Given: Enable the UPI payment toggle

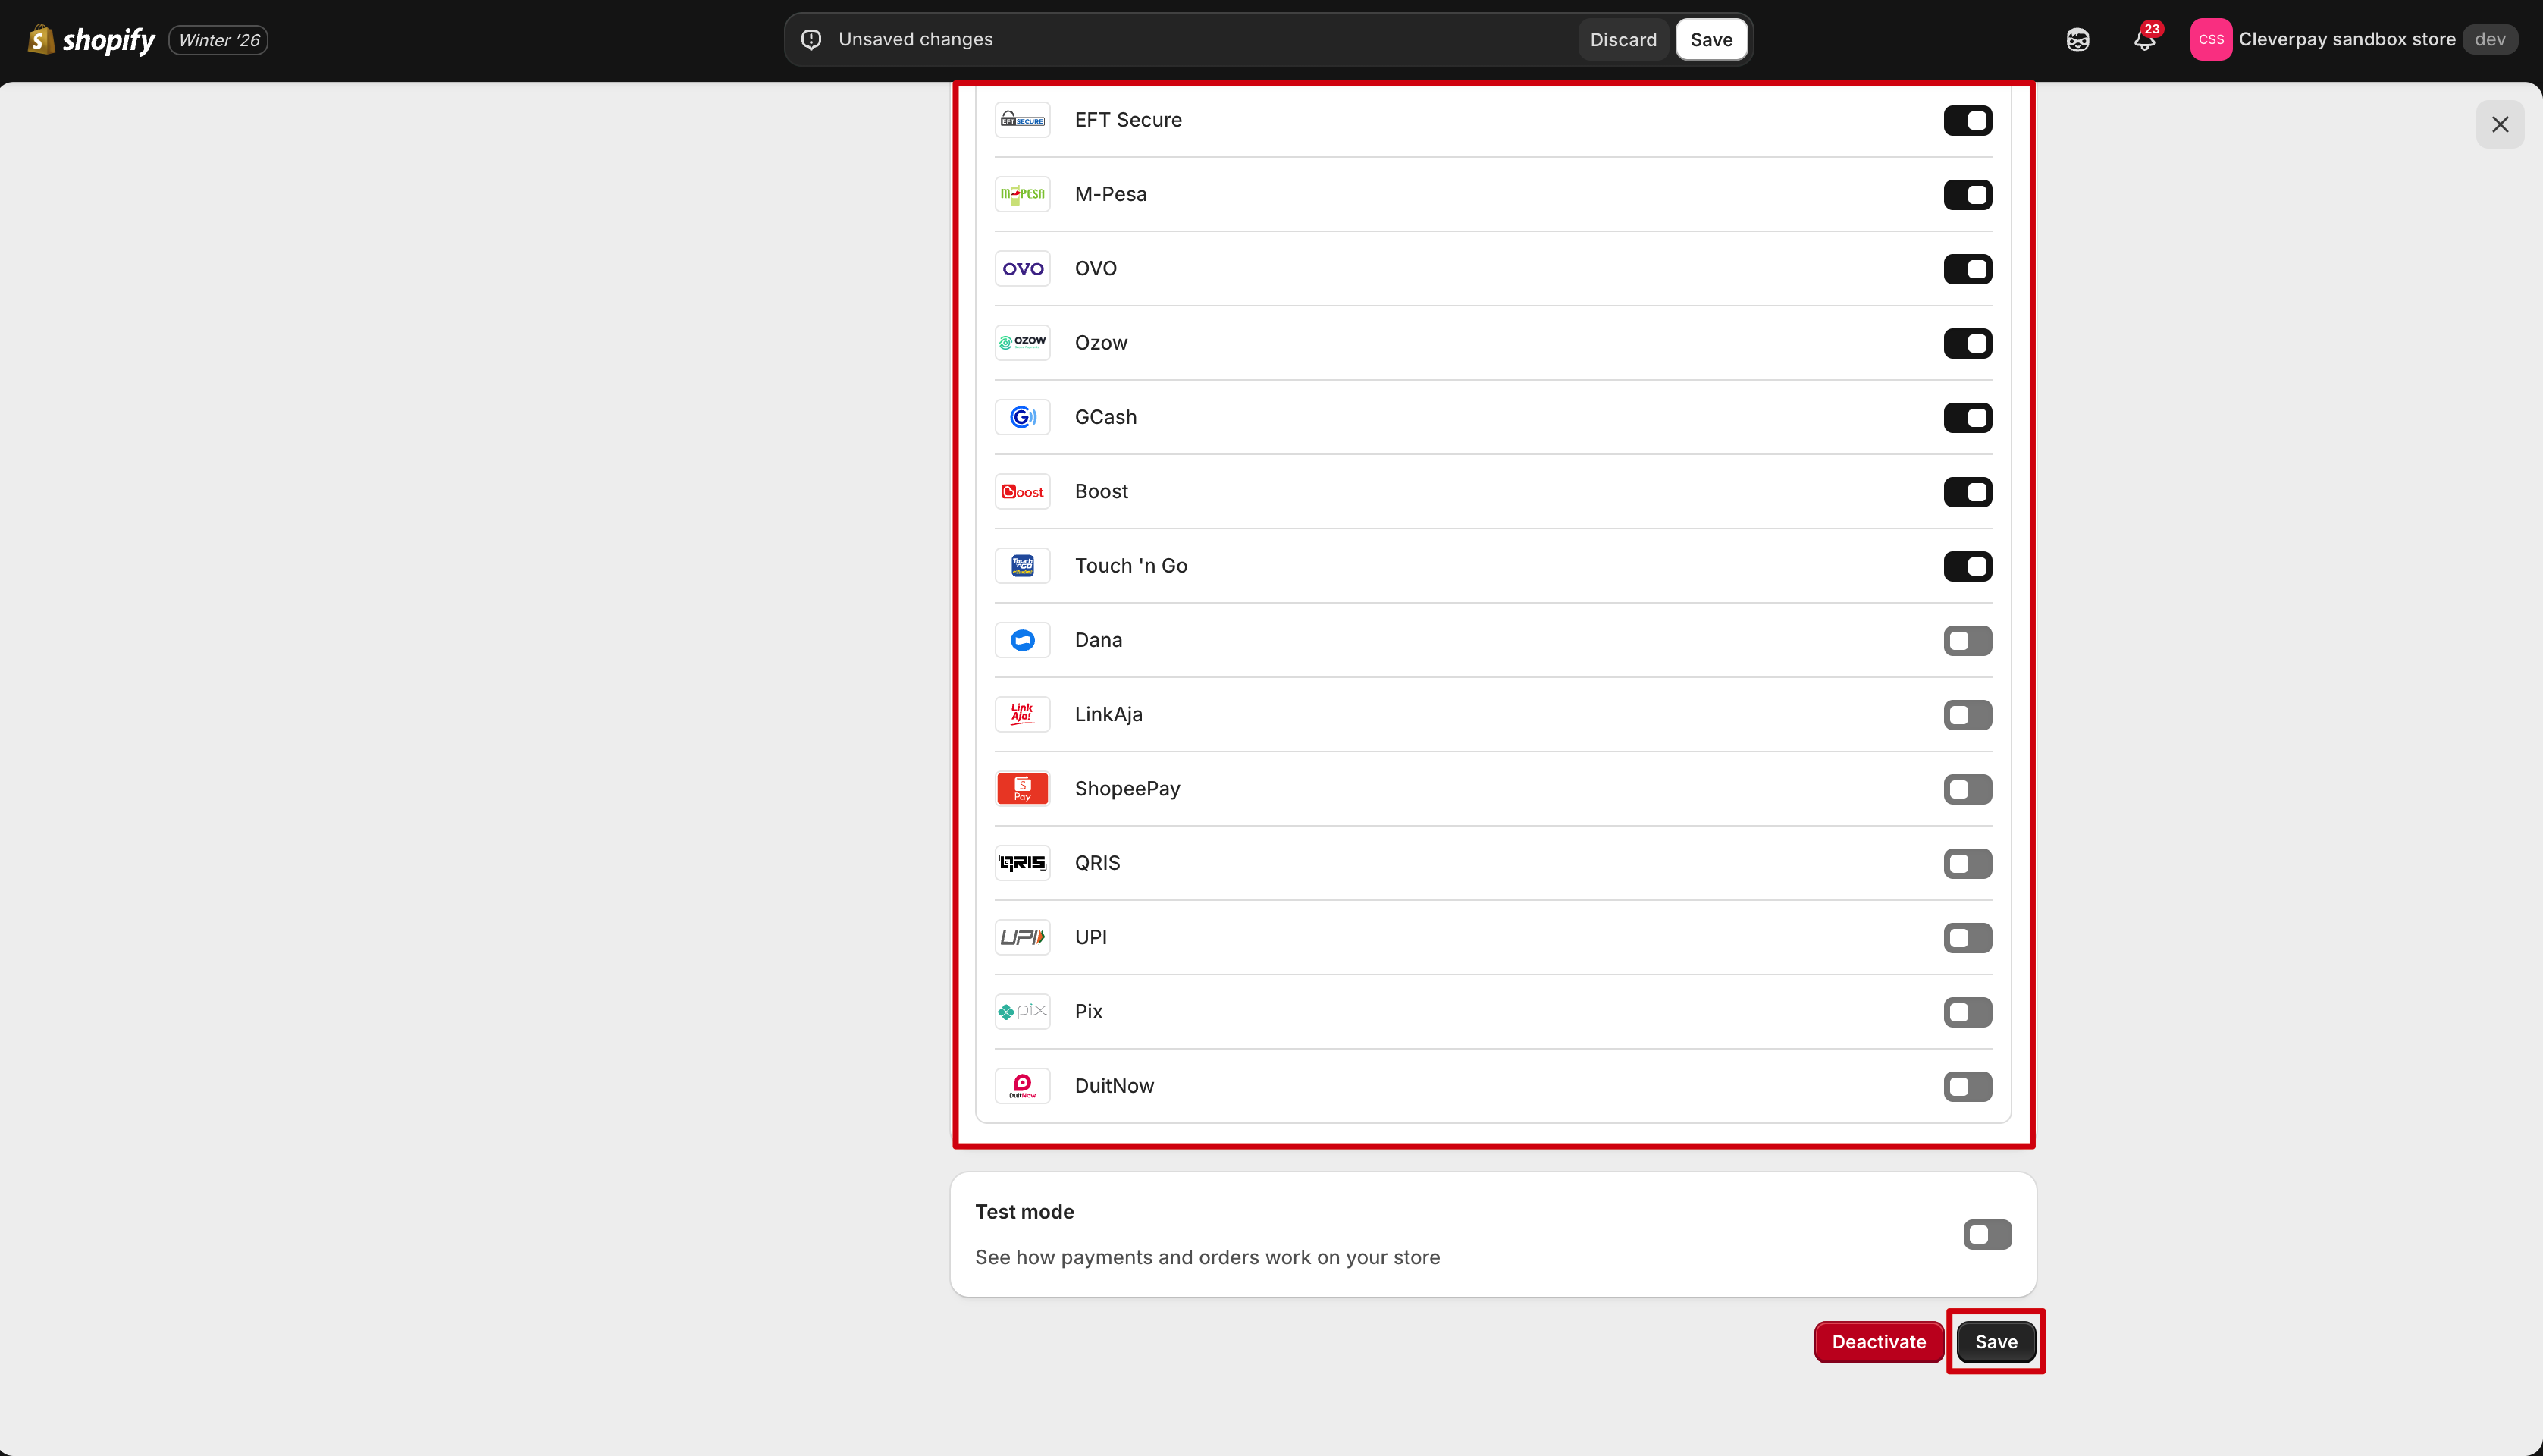Looking at the screenshot, I should pos(1966,938).
